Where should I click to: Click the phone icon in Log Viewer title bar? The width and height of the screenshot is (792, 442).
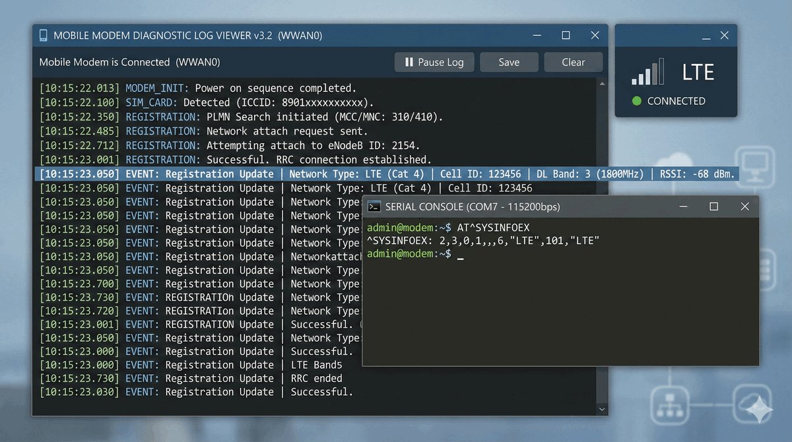click(44, 36)
